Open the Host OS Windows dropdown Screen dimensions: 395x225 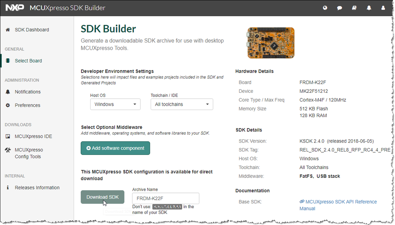coord(115,104)
